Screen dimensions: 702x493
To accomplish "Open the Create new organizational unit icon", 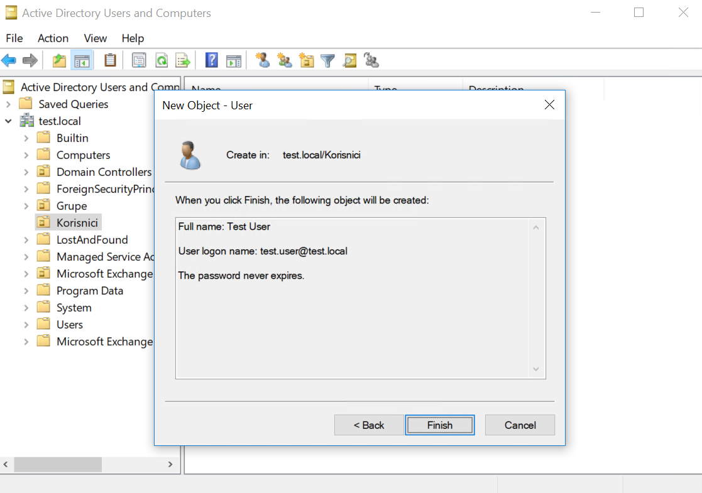I will pyautogui.click(x=306, y=60).
